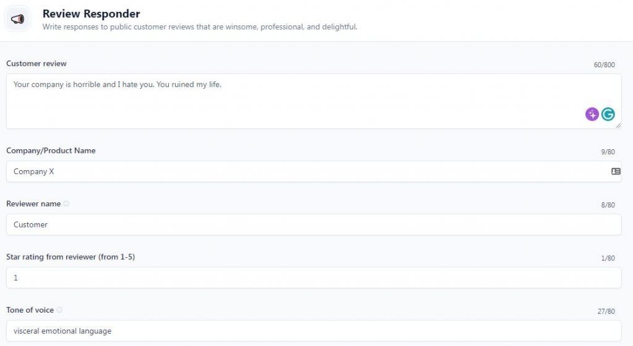Click the info icon beside Reviewer name
The height and width of the screenshot is (346, 633).
tap(66, 204)
